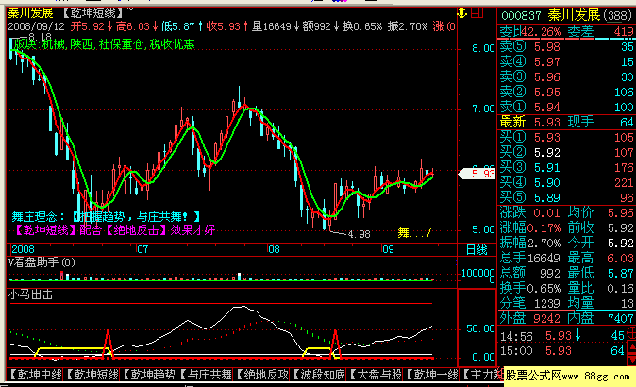
Task: Click the 小马出击 indicator title
Action: tap(31, 294)
